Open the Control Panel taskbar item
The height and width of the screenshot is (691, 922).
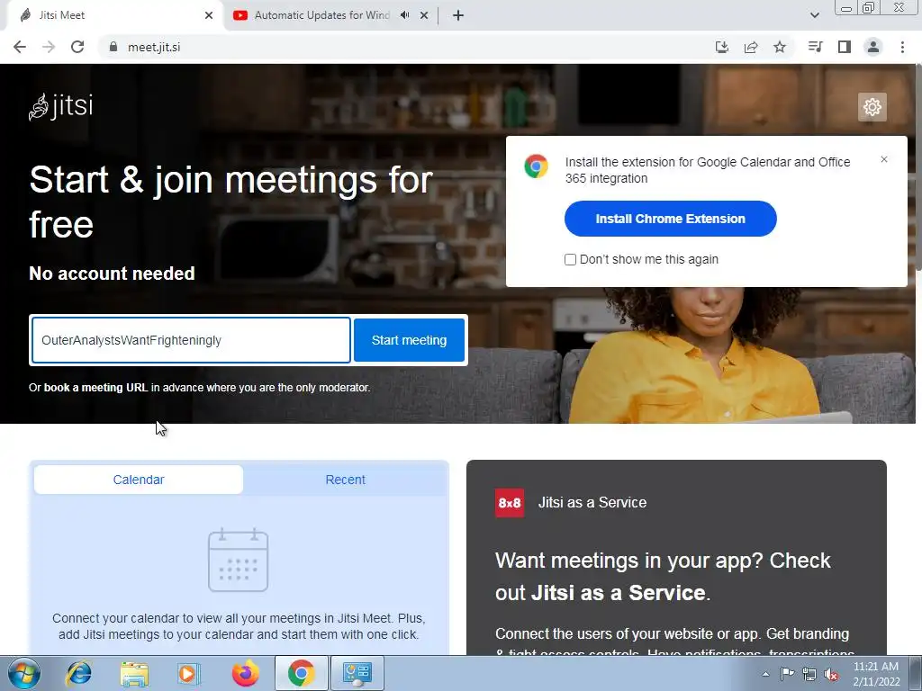357,673
